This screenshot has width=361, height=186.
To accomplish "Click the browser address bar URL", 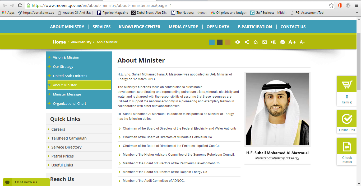I will click(x=102, y=5).
